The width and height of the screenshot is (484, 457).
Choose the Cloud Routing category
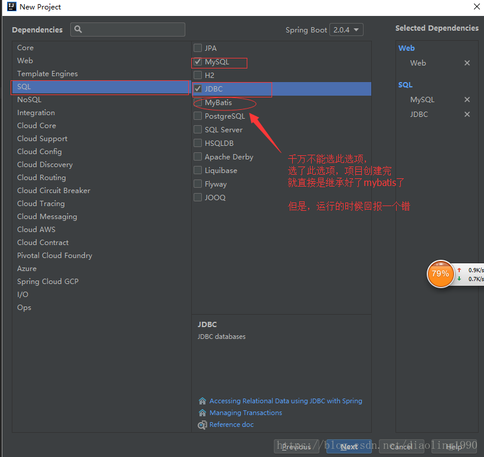[102, 177]
